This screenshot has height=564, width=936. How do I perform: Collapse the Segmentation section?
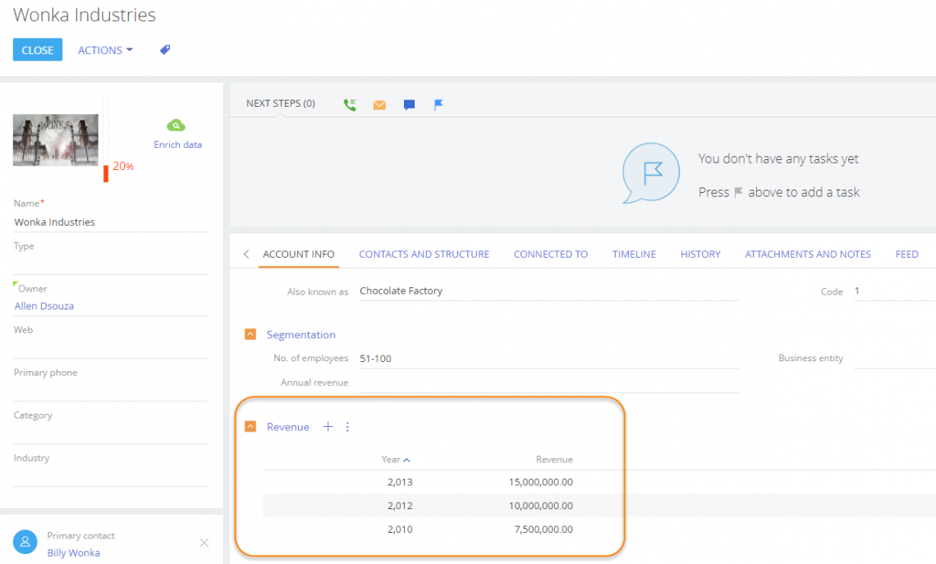click(x=250, y=334)
